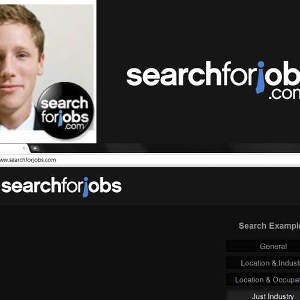
Task: Click the blue tie inside the round badge
Action: click(60, 118)
